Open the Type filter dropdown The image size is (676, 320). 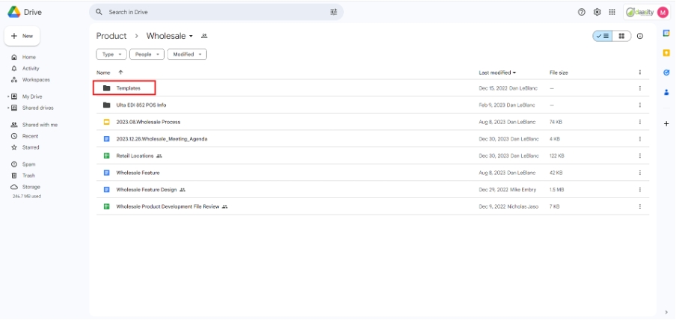pyautogui.click(x=111, y=55)
